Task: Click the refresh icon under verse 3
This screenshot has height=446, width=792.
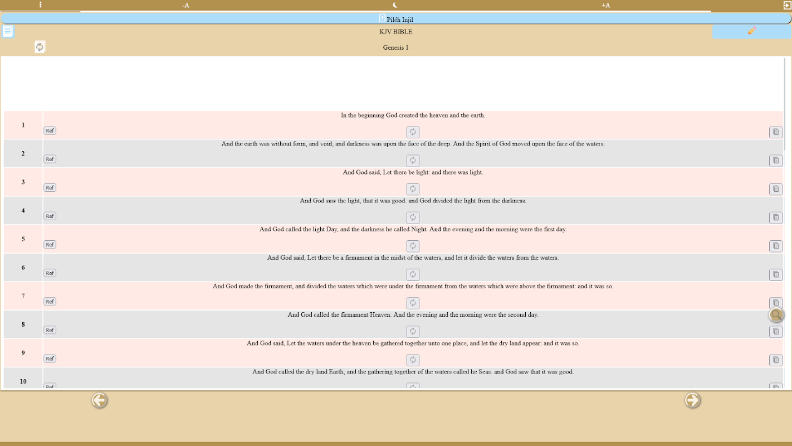Action: (413, 189)
